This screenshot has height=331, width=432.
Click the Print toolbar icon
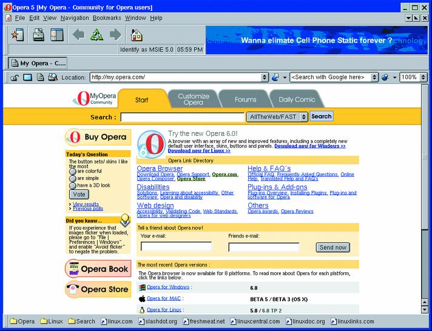39,35
